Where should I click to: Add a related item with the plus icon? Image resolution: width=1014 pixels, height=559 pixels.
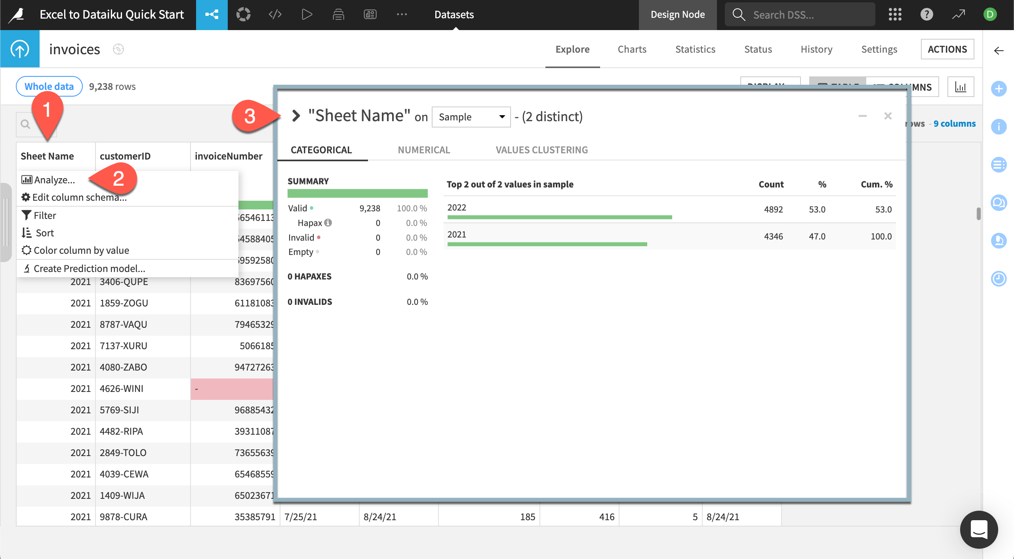tap(999, 89)
